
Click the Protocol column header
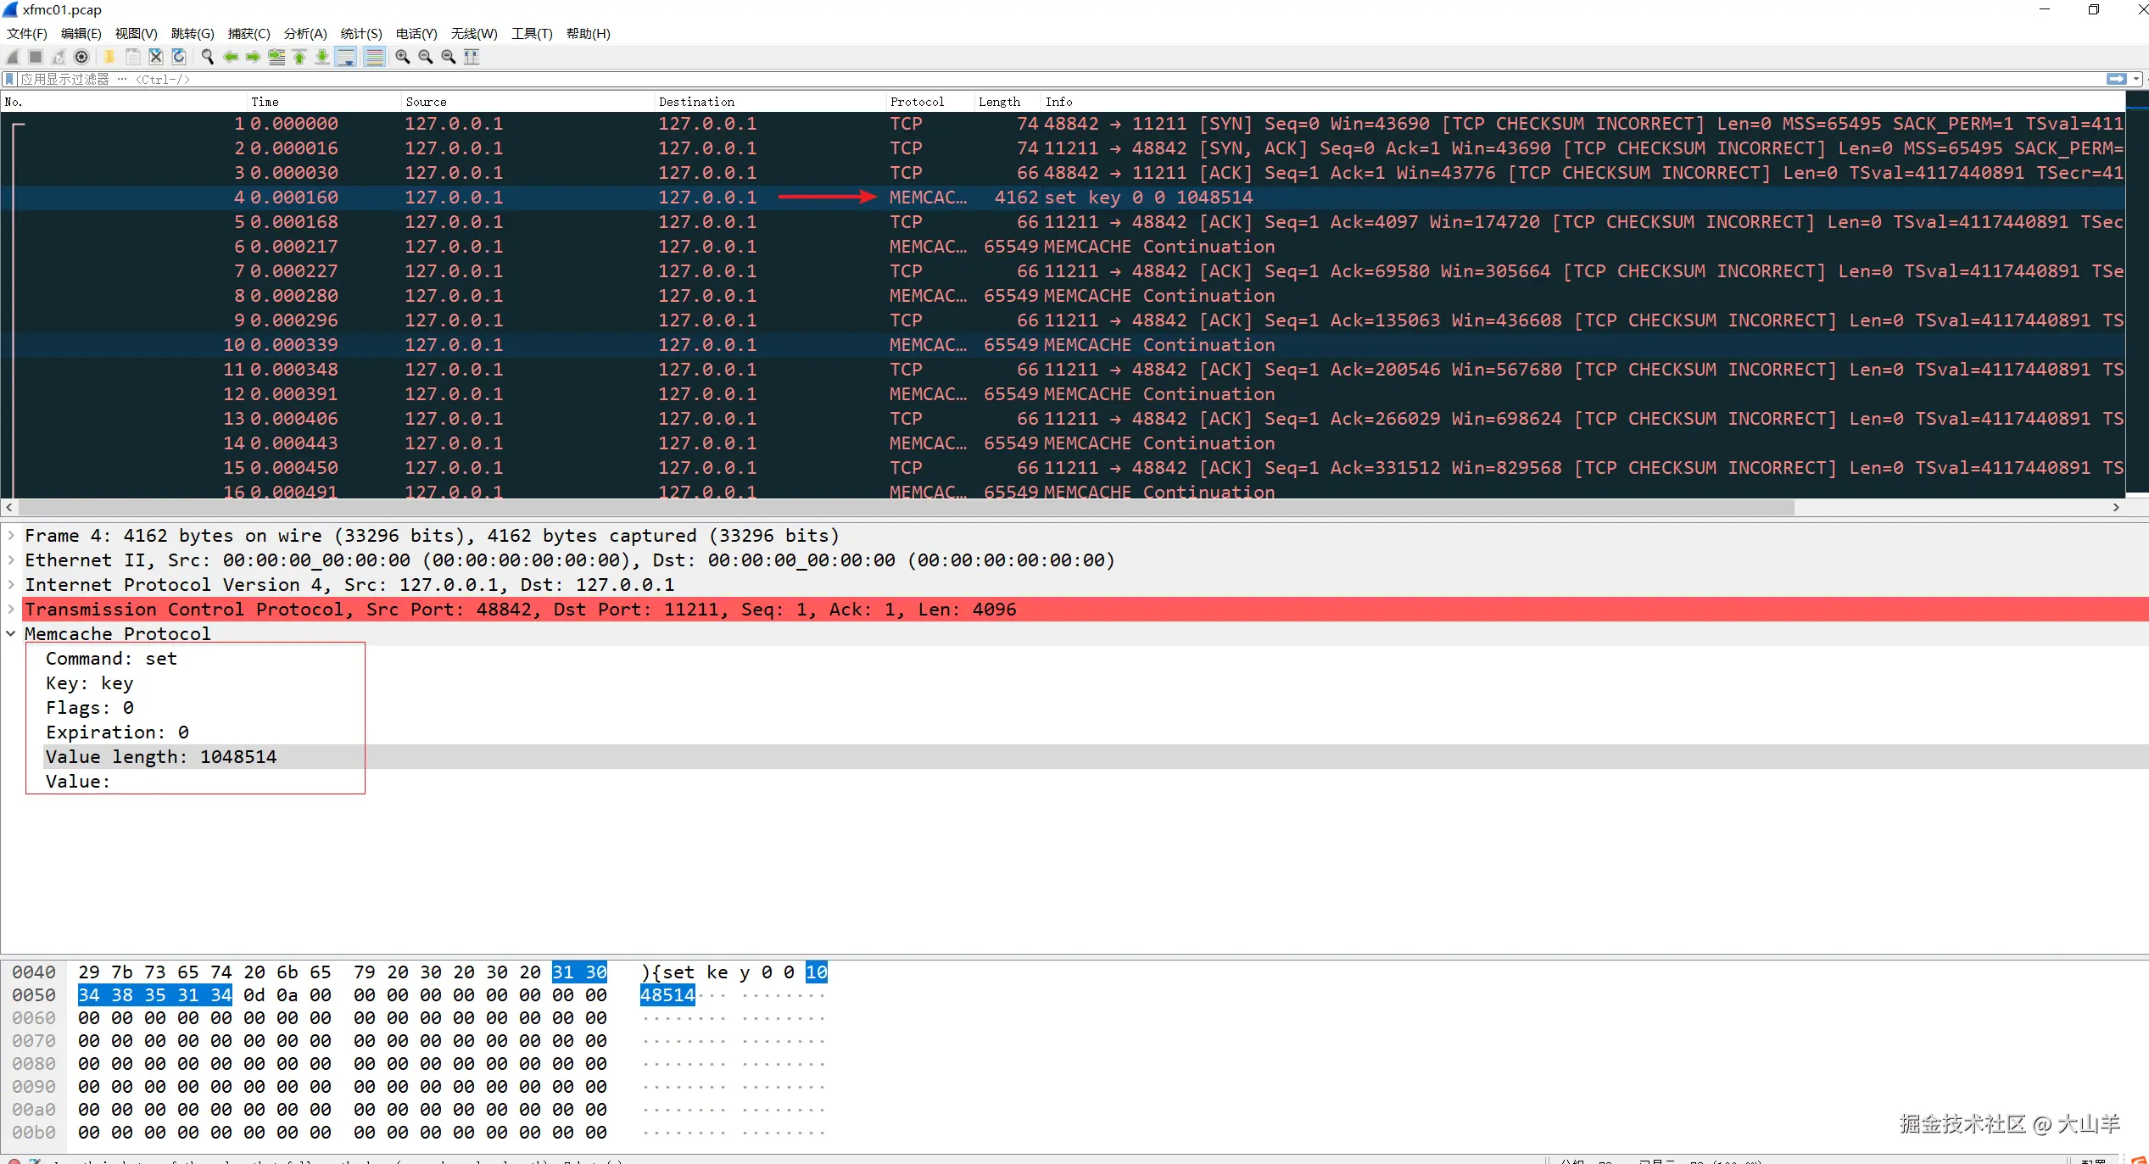(x=917, y=102)
